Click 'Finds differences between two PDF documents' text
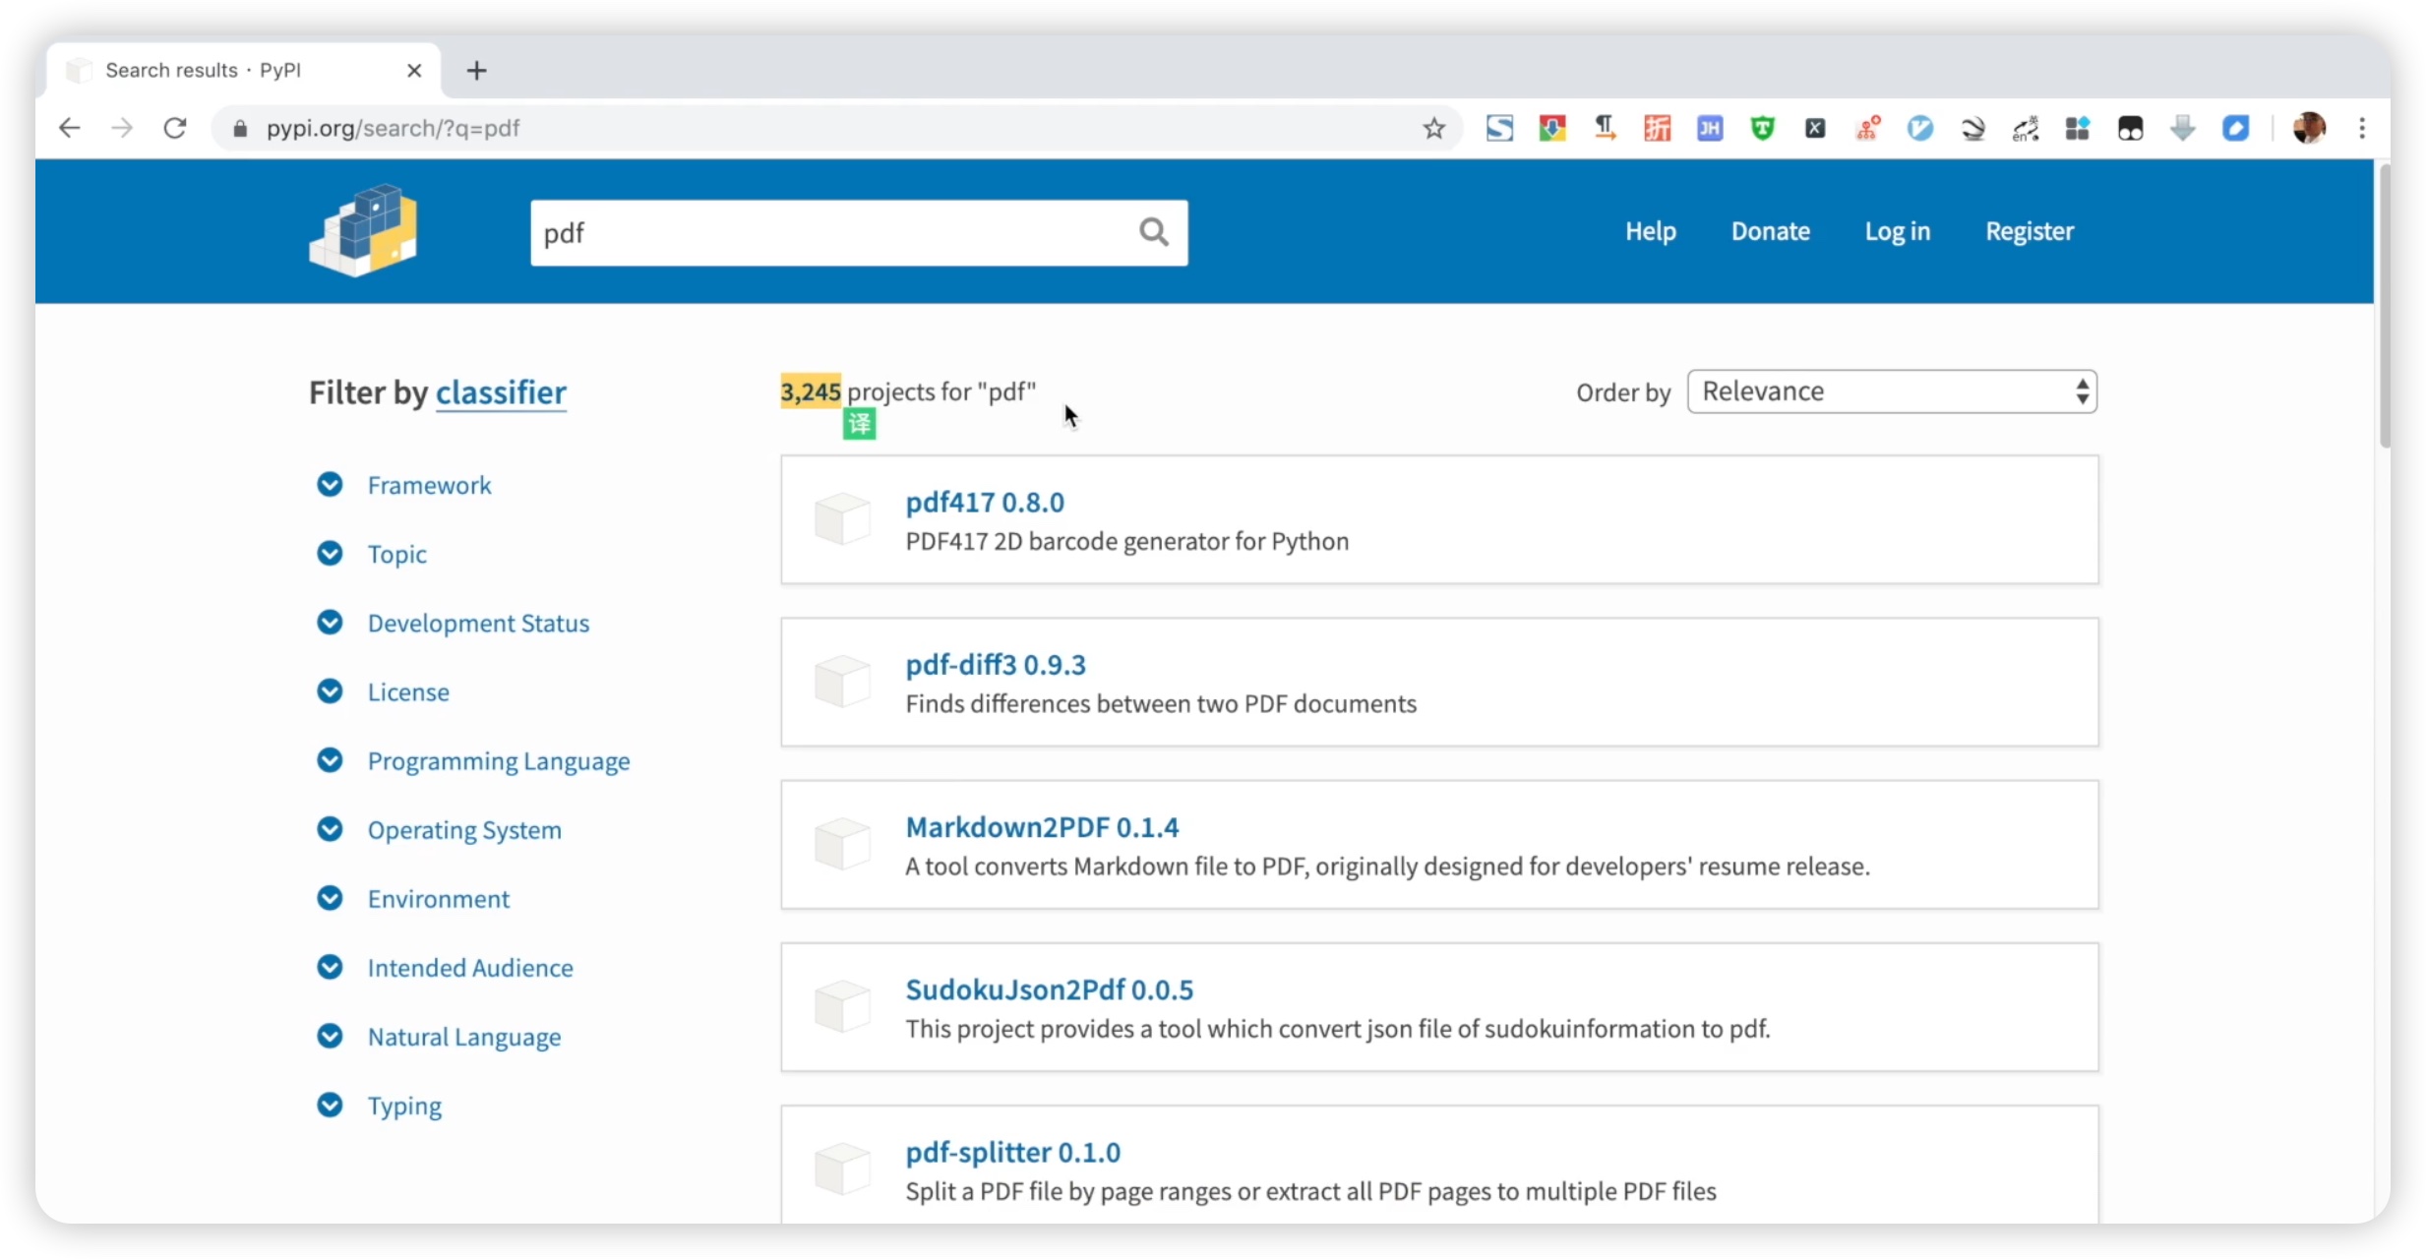The width and height of the screenshot is (2426, 1259). tap(1161, 703)
